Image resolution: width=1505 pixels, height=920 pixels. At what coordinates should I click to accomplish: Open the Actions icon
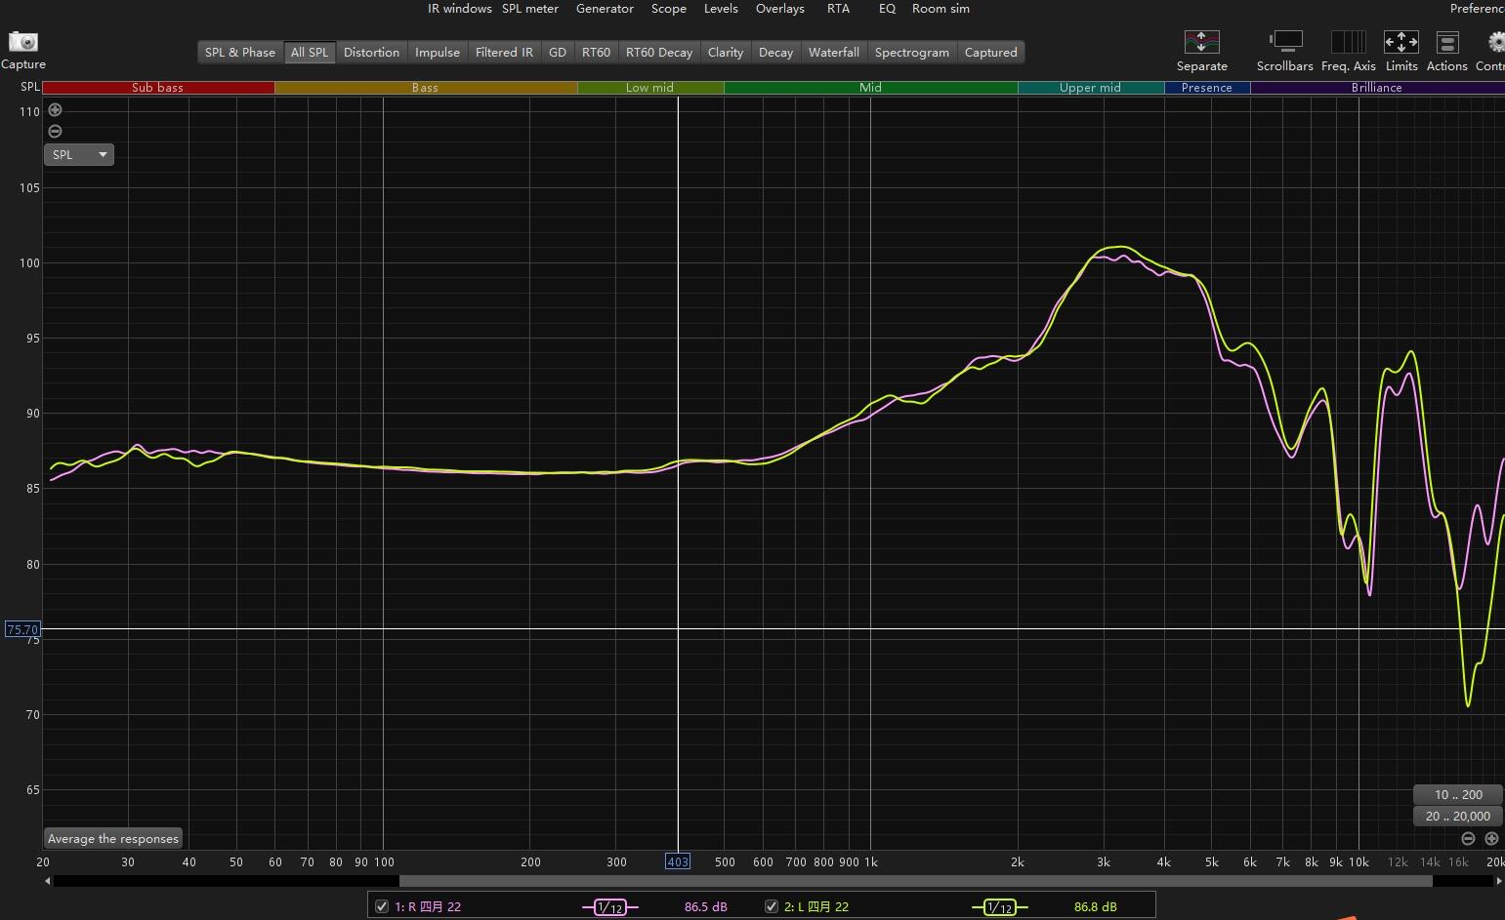(1446, 42)
